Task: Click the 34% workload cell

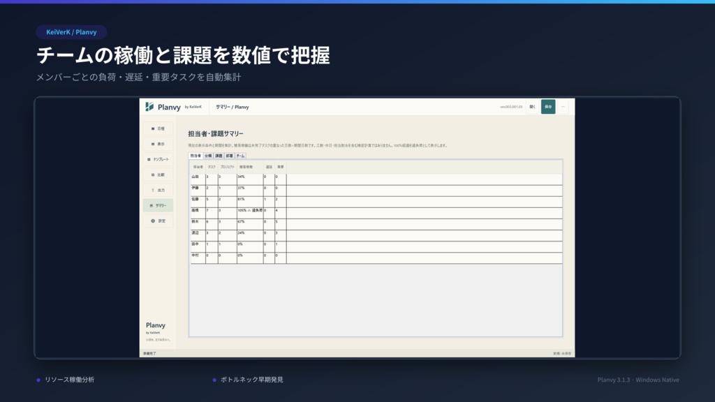Action: [x=250, y=179]
